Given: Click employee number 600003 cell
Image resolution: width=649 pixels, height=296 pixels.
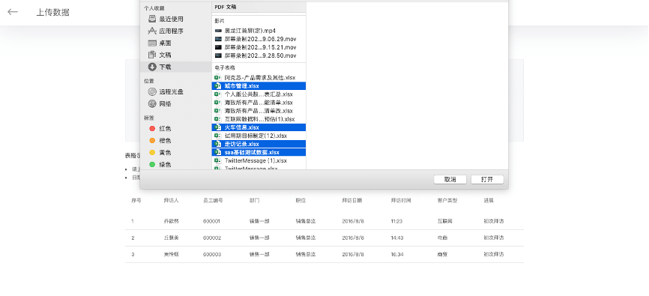Looking at the screenshot, I should pyautogui.click(x=212, y=254).
